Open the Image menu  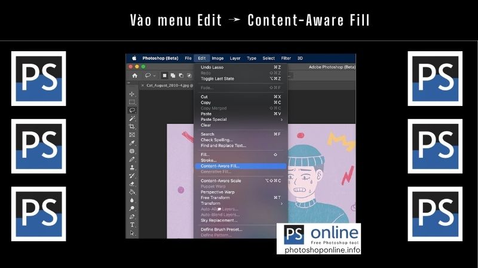click(217, 58)
